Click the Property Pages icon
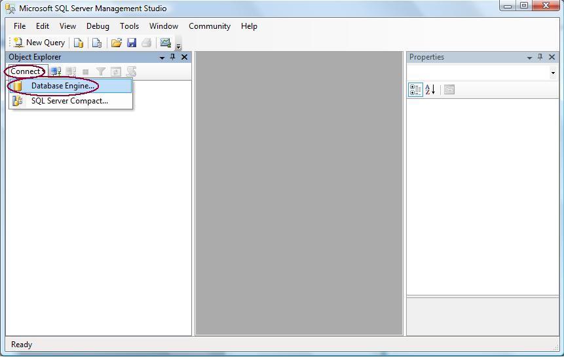The width and height of the screenshot is (564, 359). click(449, 90)
